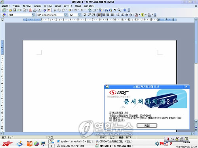Expand the KP CheongPong font name dropdown
The height and width of the screenshot is (148, 198).
65,15
